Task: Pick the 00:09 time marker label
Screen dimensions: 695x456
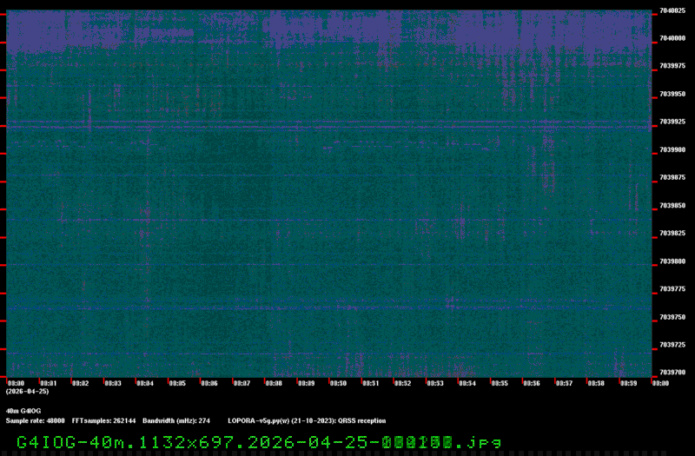Action: pyautogui.click(x=305, y=383)
